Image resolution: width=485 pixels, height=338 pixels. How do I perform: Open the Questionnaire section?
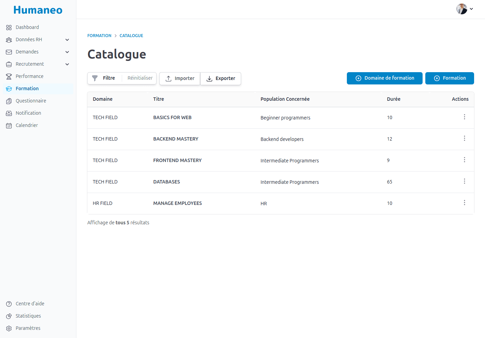pos(31,101)
